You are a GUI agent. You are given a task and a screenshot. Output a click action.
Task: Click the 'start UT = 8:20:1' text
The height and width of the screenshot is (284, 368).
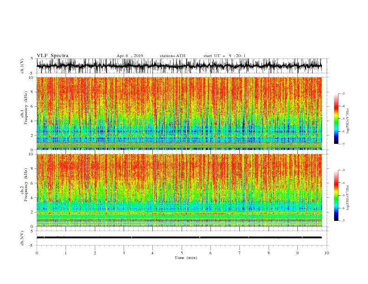tap(224, 56)
